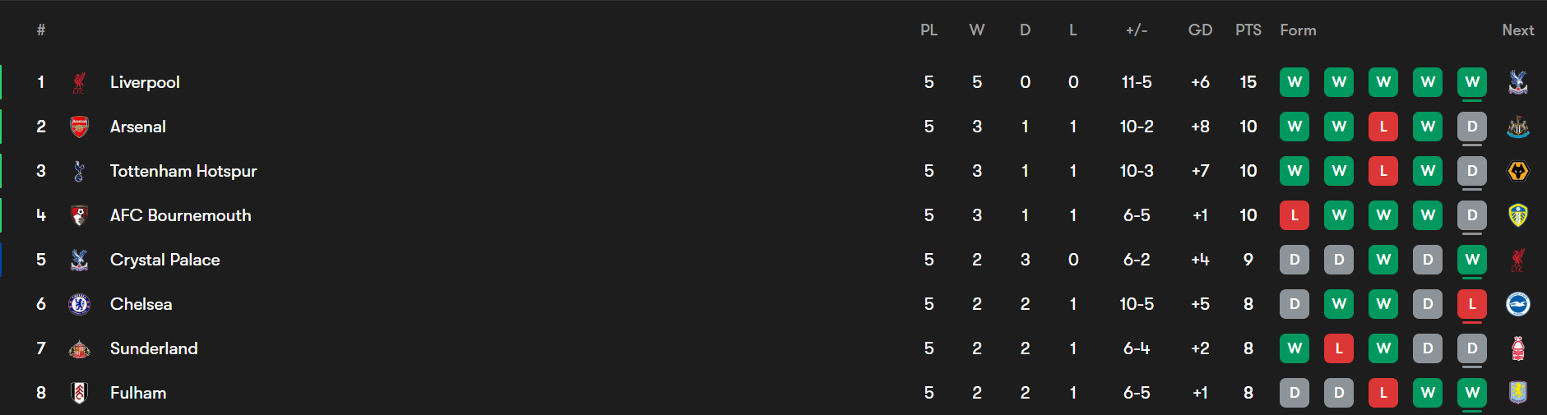Click Chelsea's most recent loss form badge
The height and width of the screenshot is (415, 1547).
1472,304
